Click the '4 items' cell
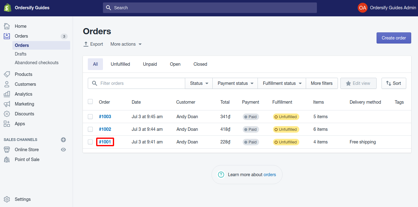 (x=320, y=142)
